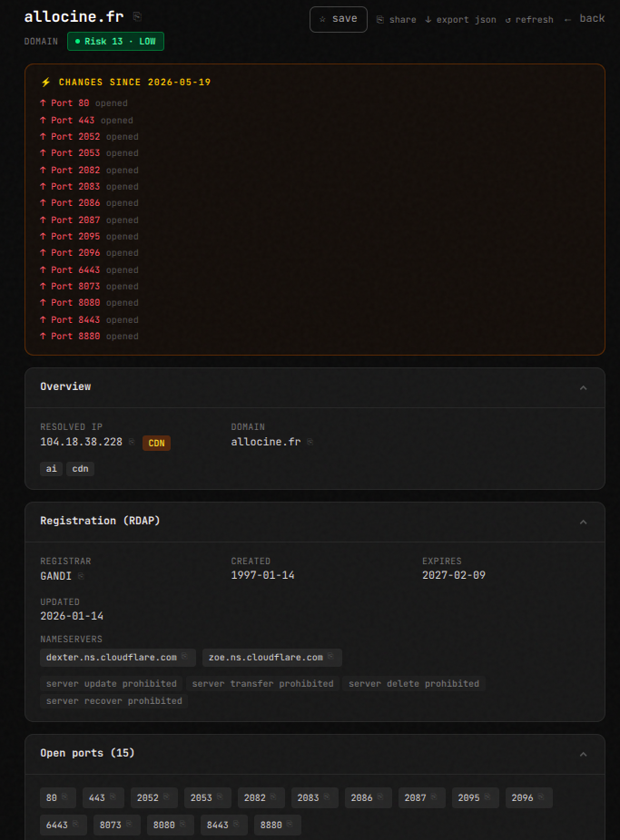Click 'Port 8073 opened' change entry
Image resolution: width=620 pixels, height=840 pixels.
tap(89, 286)
